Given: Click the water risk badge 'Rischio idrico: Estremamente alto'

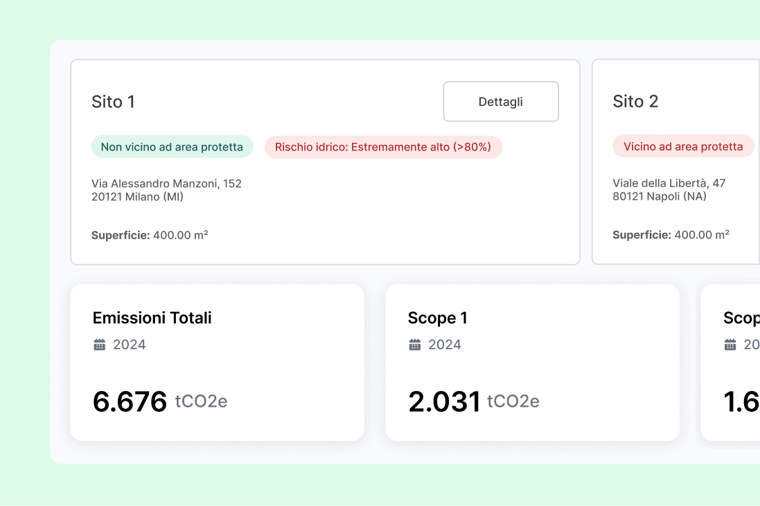Looking at the screenshot, I should (x=383, y=146).
